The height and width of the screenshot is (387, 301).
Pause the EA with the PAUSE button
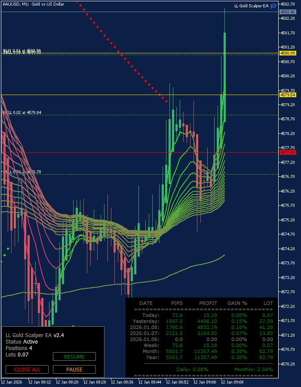click(74, 369)
